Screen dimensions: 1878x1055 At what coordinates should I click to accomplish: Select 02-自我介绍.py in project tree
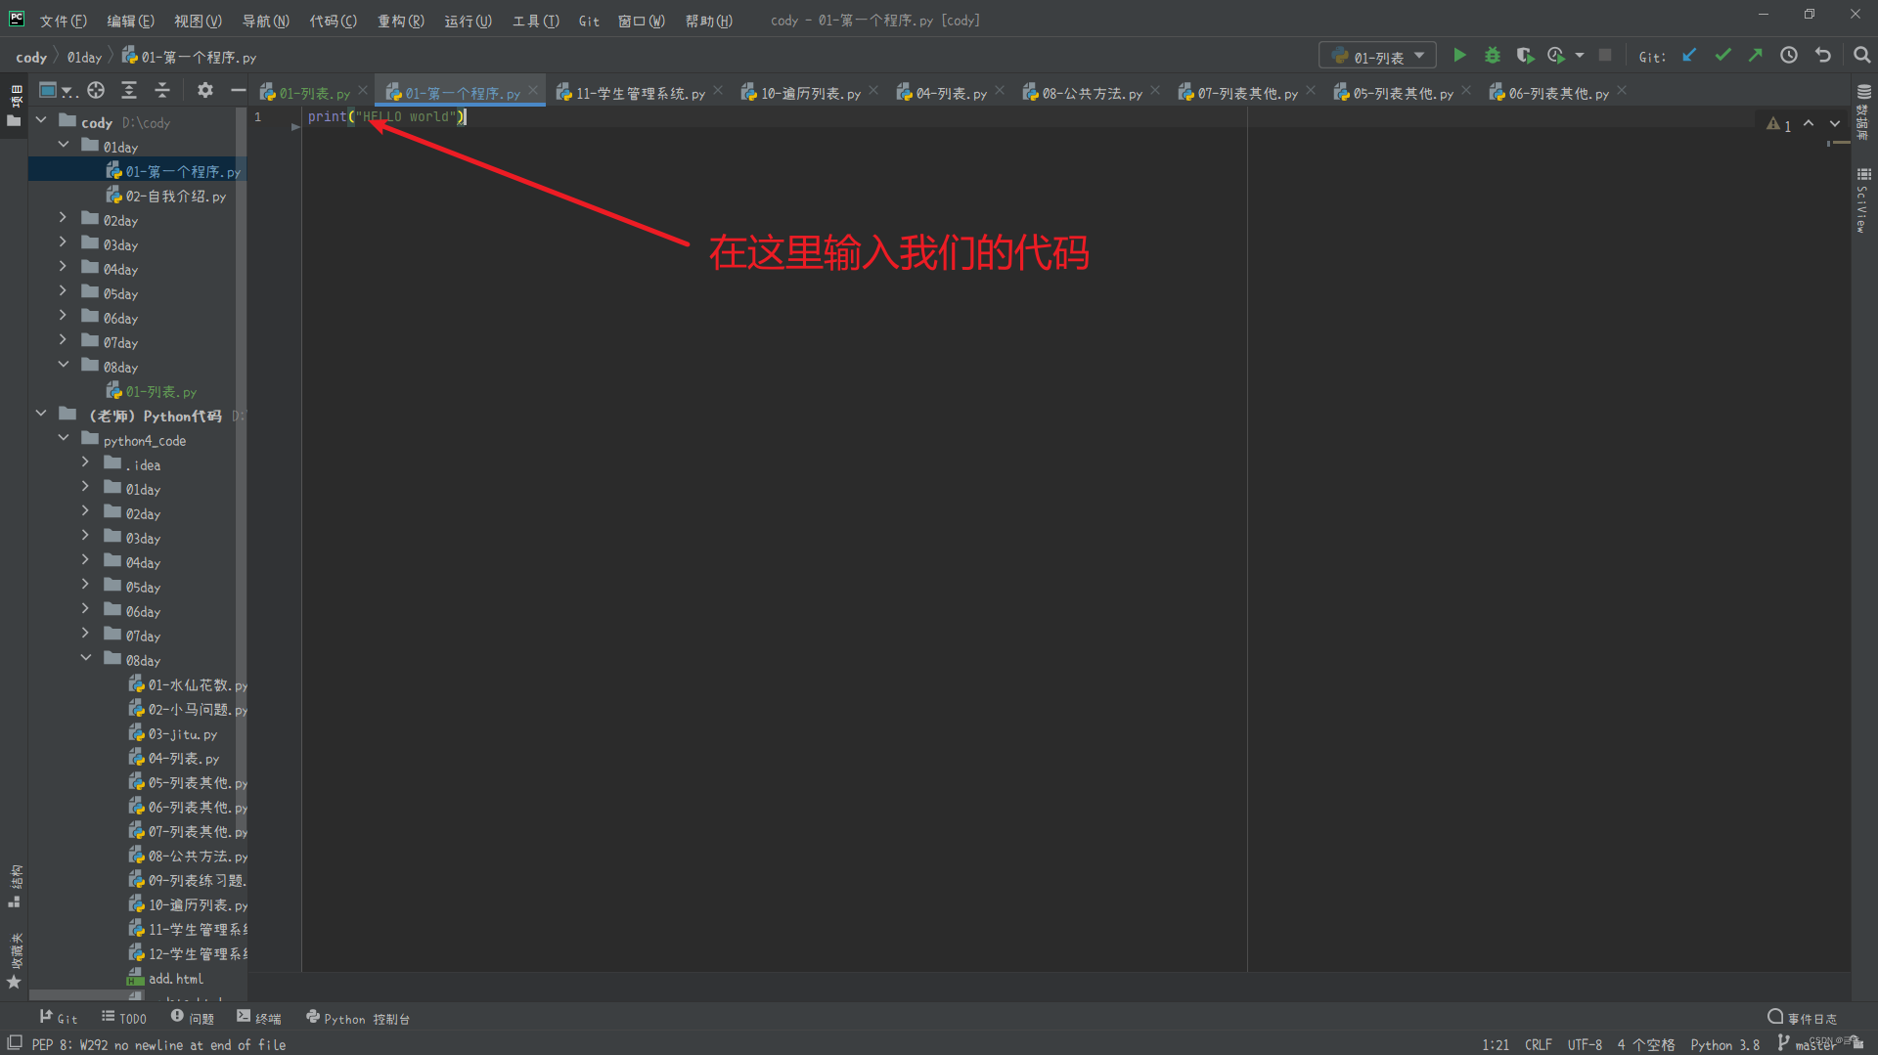point(166,196)
